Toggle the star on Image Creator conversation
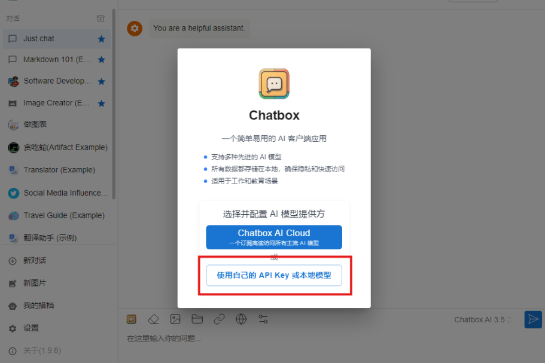 click(x=102, y=103)
